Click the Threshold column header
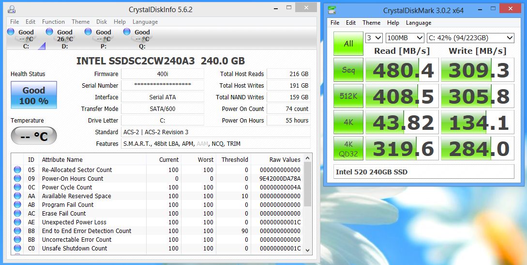The width and height of the screenshot is (527, 265). pyautogui.click(x=234, y=160)
